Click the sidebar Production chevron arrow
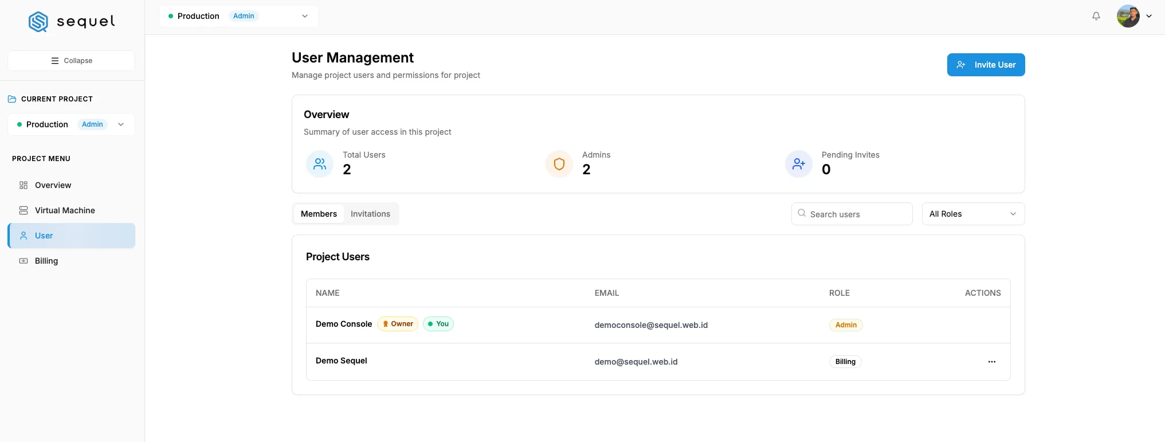The width and height of the screenshot is (1165, 442). tap(121, 124)
